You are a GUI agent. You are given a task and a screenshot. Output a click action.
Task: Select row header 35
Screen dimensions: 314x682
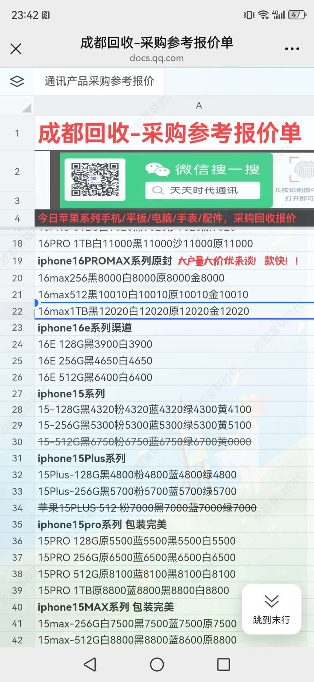click(17, 524)
